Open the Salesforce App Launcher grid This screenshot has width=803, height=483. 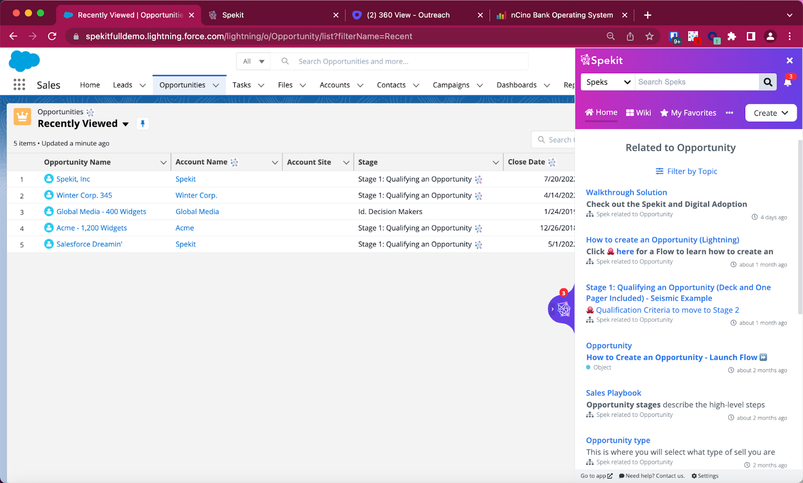click(x=19, y=85)
